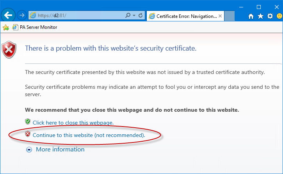Open Favorites with the star icon
283x174 pixels.
click(x=260, y=16)
